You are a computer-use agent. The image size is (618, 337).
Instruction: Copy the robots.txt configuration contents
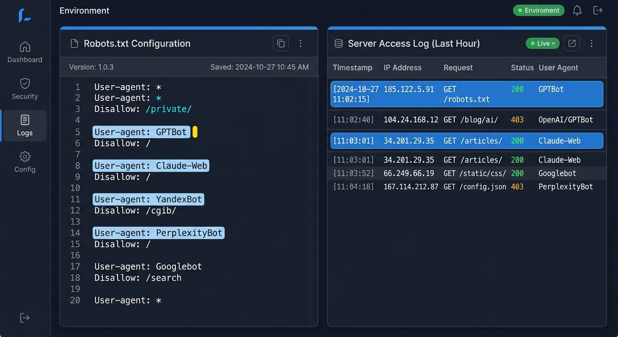point(281,43)
